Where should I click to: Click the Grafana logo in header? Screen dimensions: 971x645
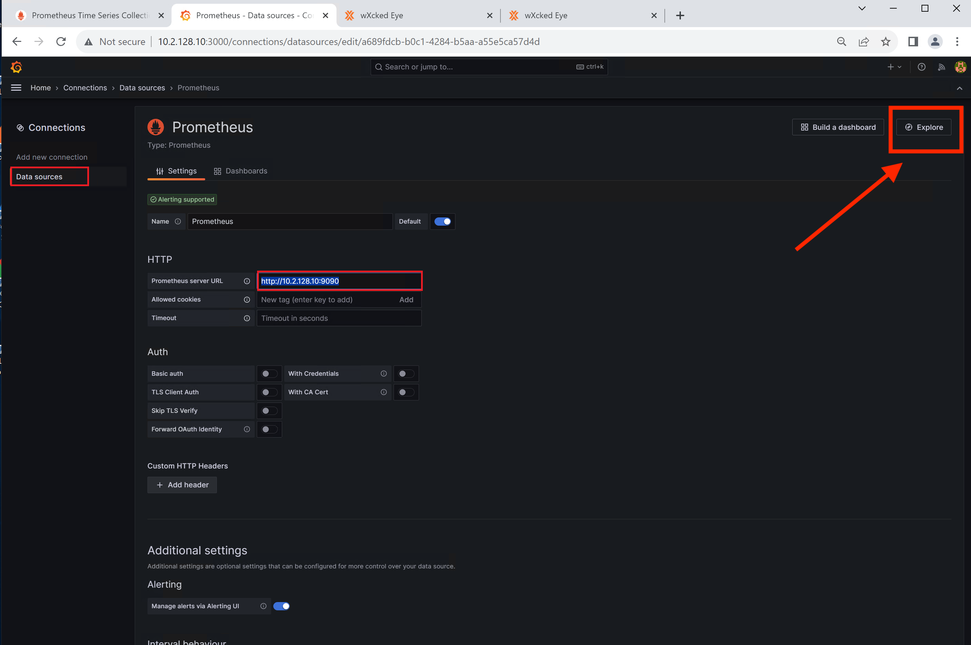[x=16, y=67]
